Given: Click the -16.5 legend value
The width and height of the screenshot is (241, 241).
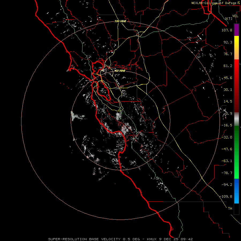Looking at the screenshot, I should (x=227, y=125).
